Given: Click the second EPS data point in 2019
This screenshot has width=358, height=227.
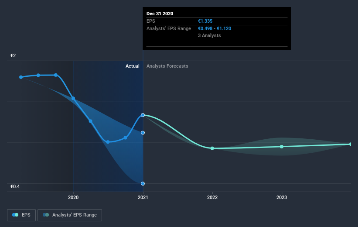Looking at the screenshot, I should [38, 75].
